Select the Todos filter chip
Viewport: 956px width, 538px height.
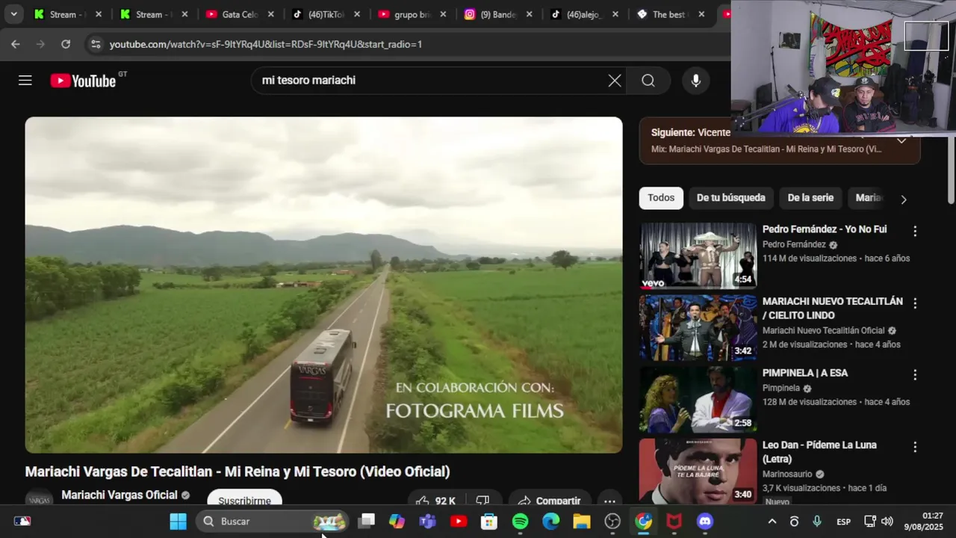point(661,198)
